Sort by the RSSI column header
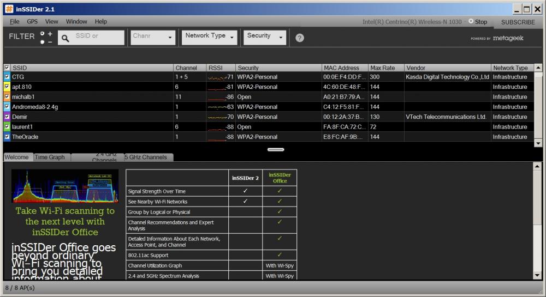Screen dimensions: 546x297 point(221,68)
